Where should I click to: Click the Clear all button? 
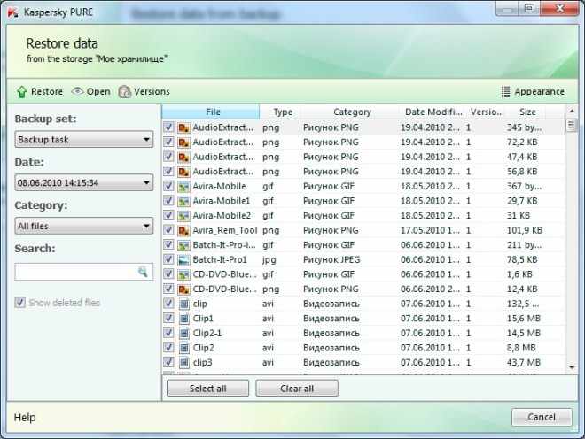(297, 389)
